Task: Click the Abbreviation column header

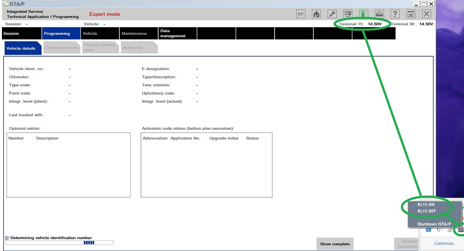Action: pyautogui.click(x=155, y=138)
